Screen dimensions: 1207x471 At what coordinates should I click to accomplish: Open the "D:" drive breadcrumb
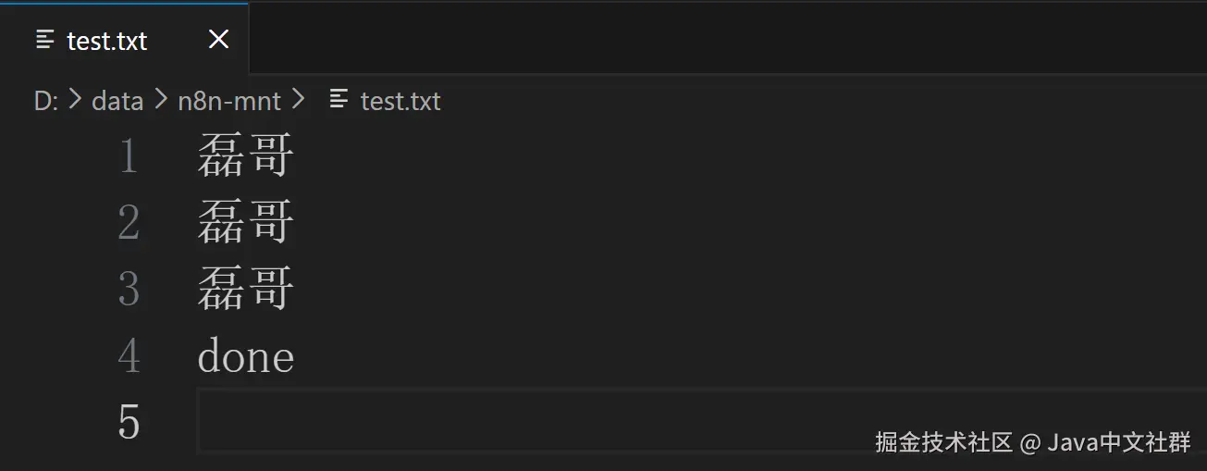tap(46, 100)
